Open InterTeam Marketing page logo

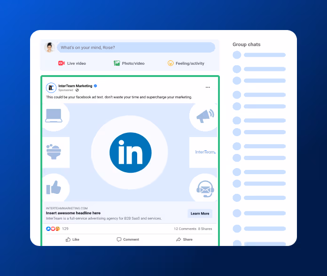click(x=51, y=88)
